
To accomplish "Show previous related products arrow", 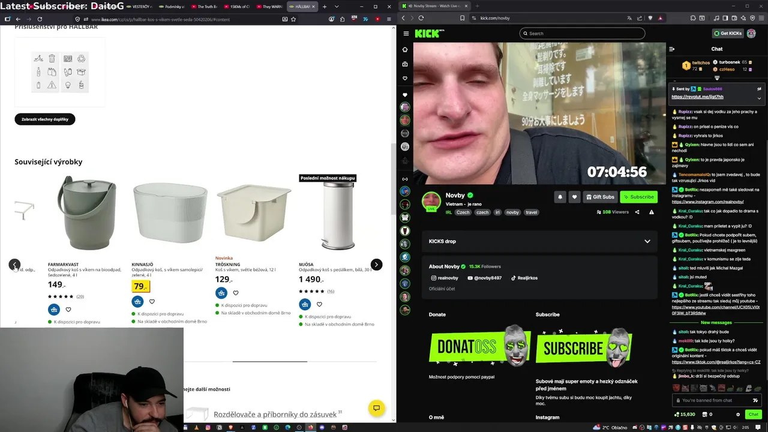I will point(14,265).
